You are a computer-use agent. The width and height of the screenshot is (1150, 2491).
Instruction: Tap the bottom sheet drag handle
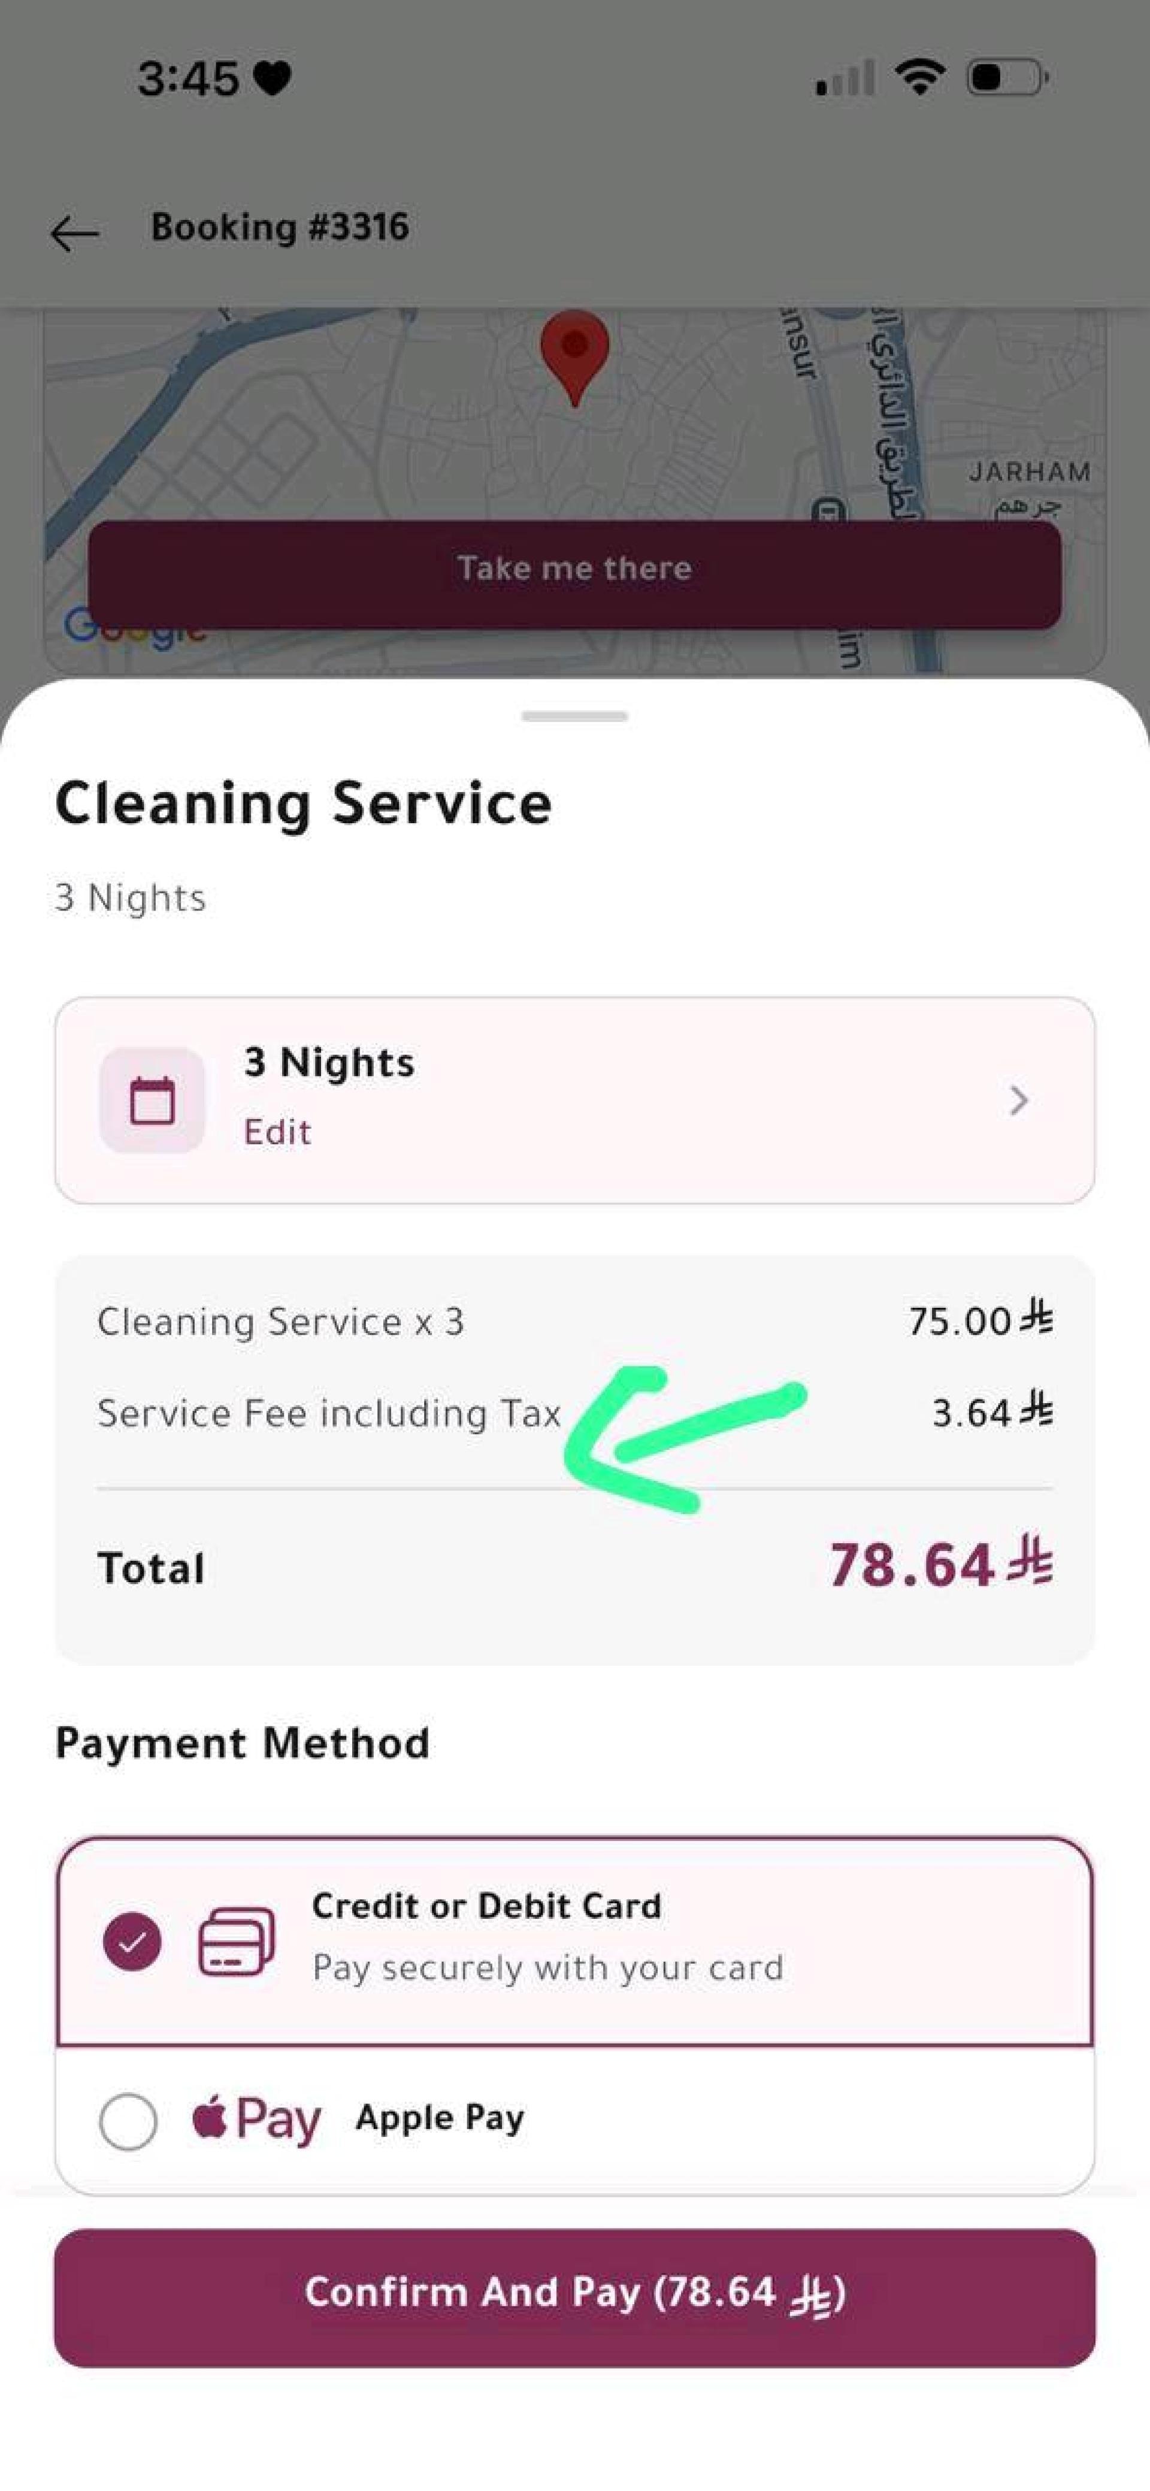click(x=574, y=717)
